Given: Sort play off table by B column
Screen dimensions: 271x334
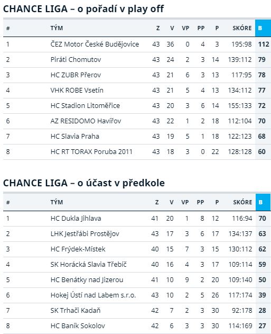Looking at the screenshot, I should [263, 28].
